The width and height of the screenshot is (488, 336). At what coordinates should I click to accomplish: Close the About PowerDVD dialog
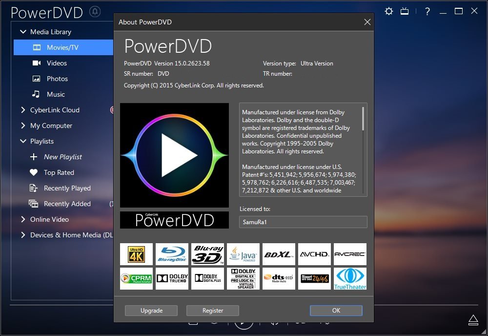pyautogui.click(x=367, y=22)
